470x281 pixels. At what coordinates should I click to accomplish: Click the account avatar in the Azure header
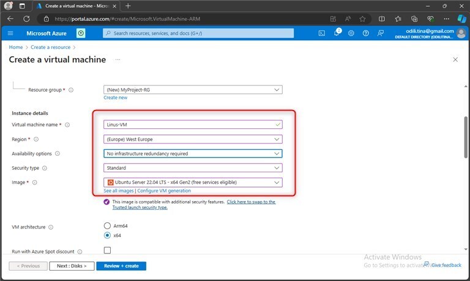click(x=461, y=33)
